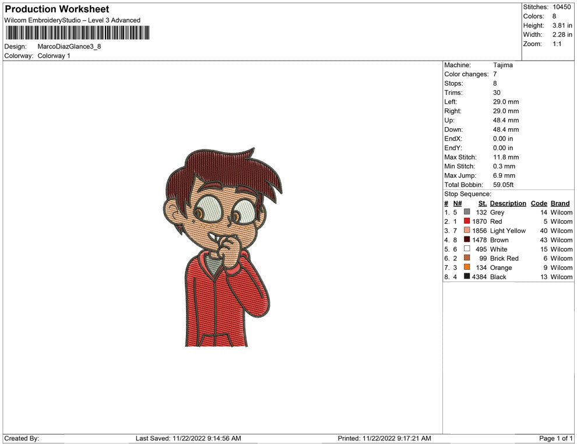Click the Red thread color swatch
Image resolution: width=577 pixels, height=444 pixels.
[467, 221]
